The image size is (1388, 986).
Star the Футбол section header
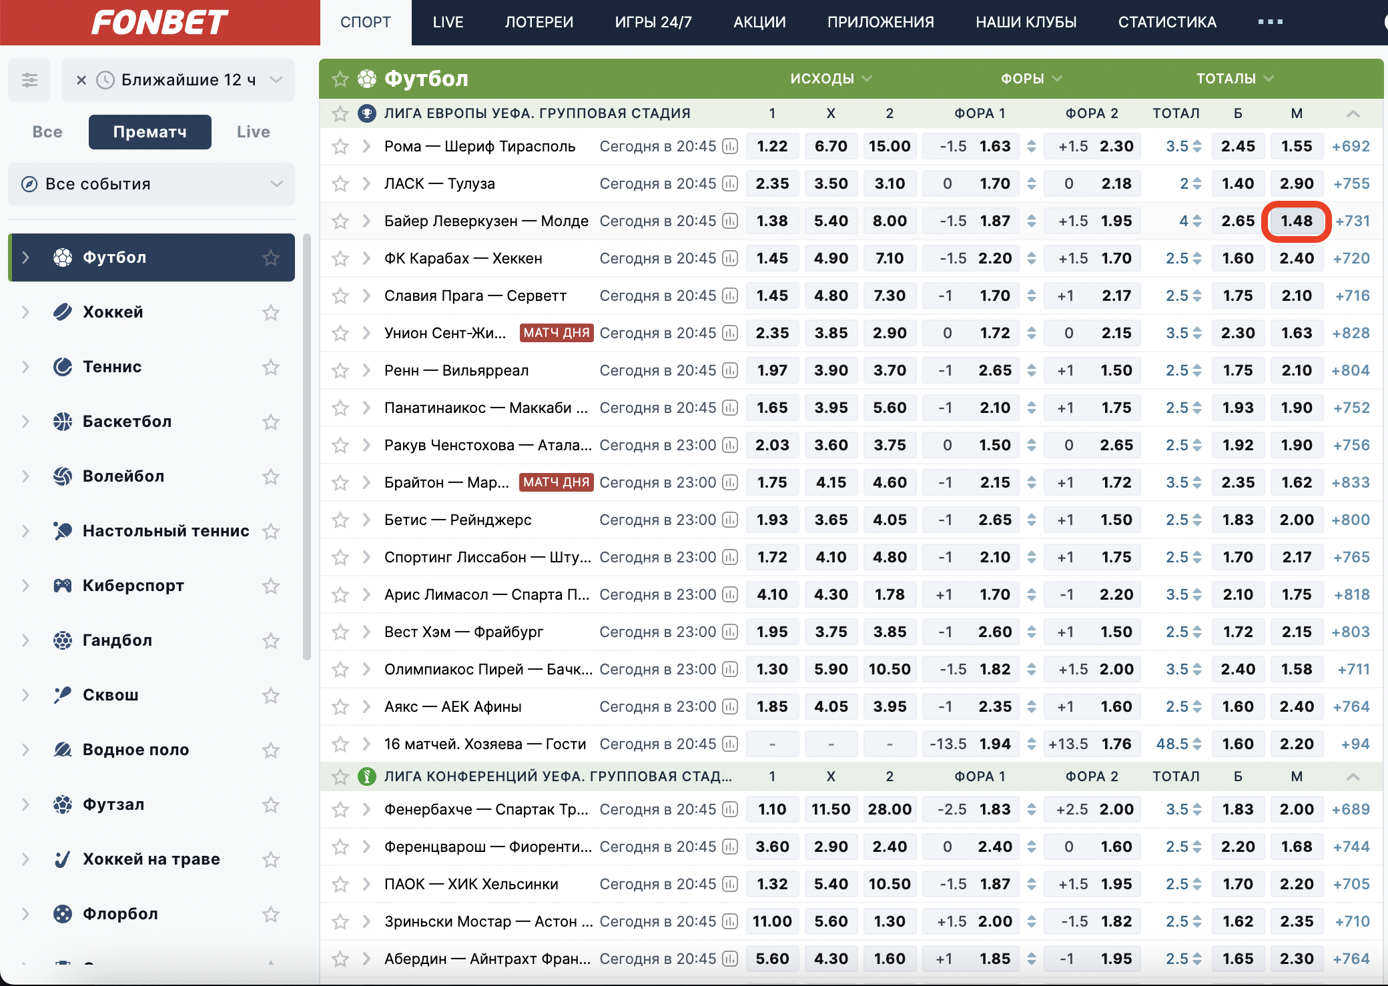coord(340,79)
